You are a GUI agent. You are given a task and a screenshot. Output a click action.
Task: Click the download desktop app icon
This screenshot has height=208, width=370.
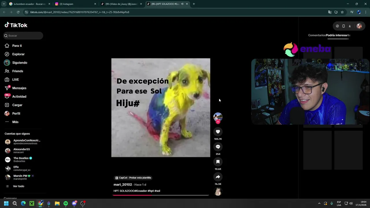(349, 26)
